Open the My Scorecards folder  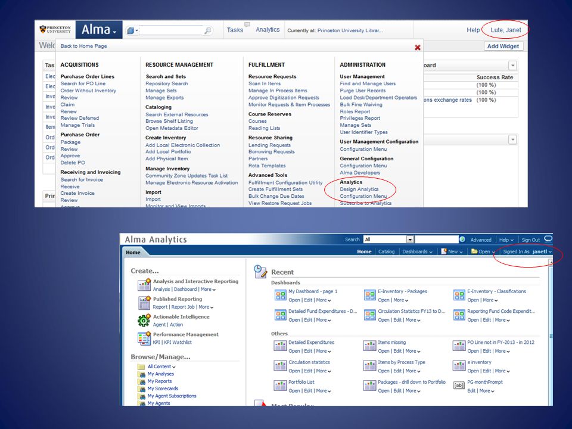click(x=163, y=388)
